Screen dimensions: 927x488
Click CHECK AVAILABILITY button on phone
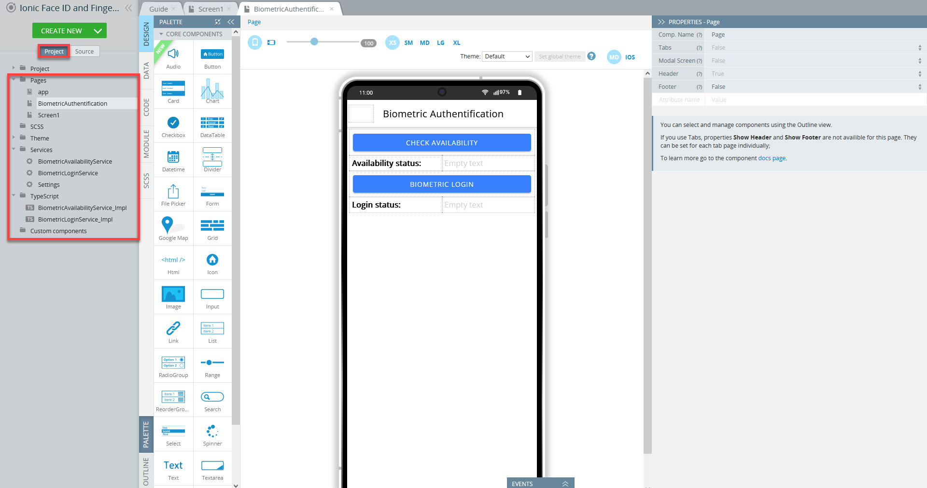tap(442, 143)
